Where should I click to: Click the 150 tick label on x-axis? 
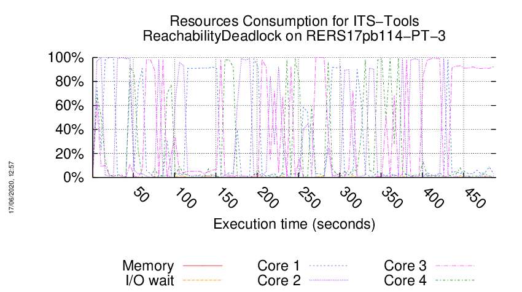coord(227,198)
